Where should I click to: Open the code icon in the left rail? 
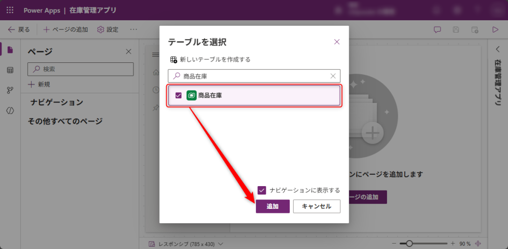tap(10, 110)
